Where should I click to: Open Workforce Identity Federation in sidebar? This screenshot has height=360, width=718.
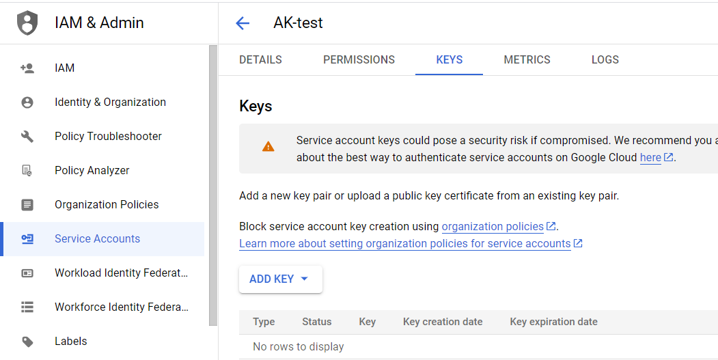[x=121, y=307]
